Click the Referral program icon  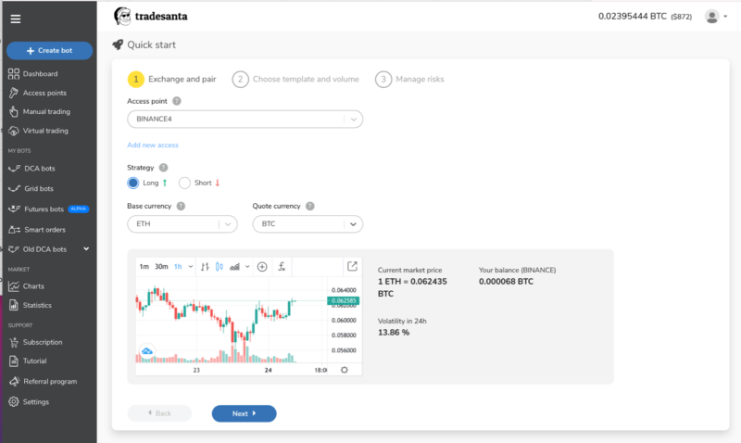(x=14, y=381)
